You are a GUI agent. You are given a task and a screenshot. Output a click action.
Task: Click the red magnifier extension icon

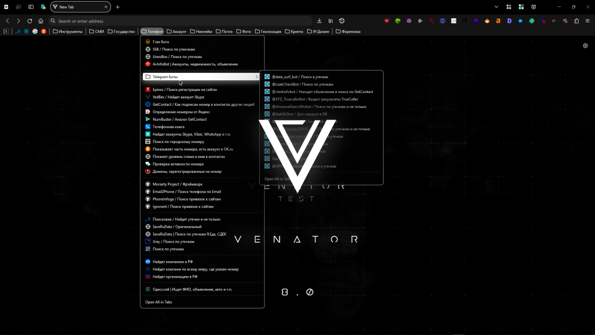pos(431,21)
